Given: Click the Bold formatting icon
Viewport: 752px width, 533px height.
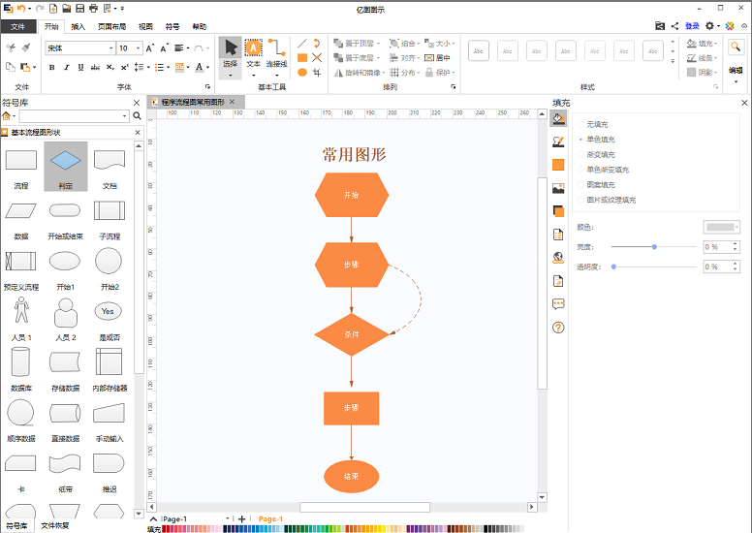Looking at the screenshot, I should click(51, 68).
